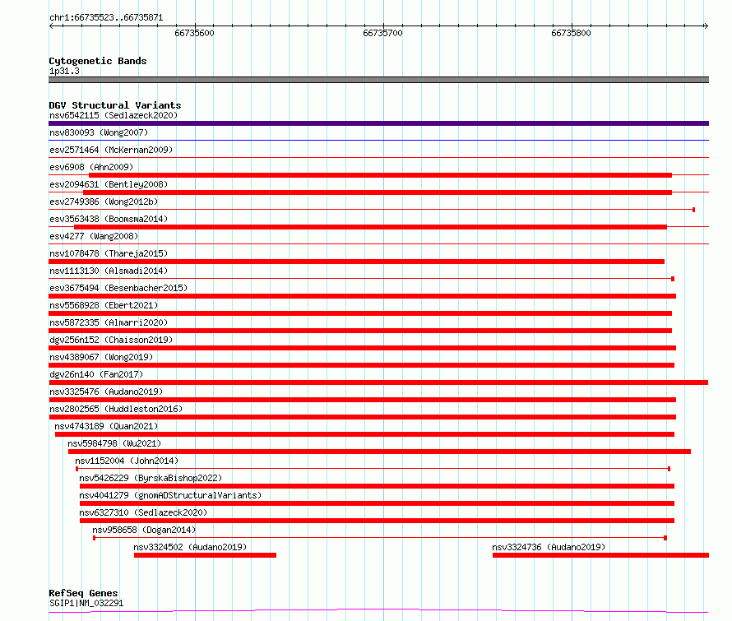The image size is (732, 621).
Task: Click the esv4277 (Wang2008) label
Action: (94, 236)
